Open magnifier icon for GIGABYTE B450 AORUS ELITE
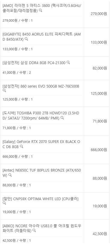Image resolution: width=110 pixels, height=245 pixels. (x=26, y=39)
